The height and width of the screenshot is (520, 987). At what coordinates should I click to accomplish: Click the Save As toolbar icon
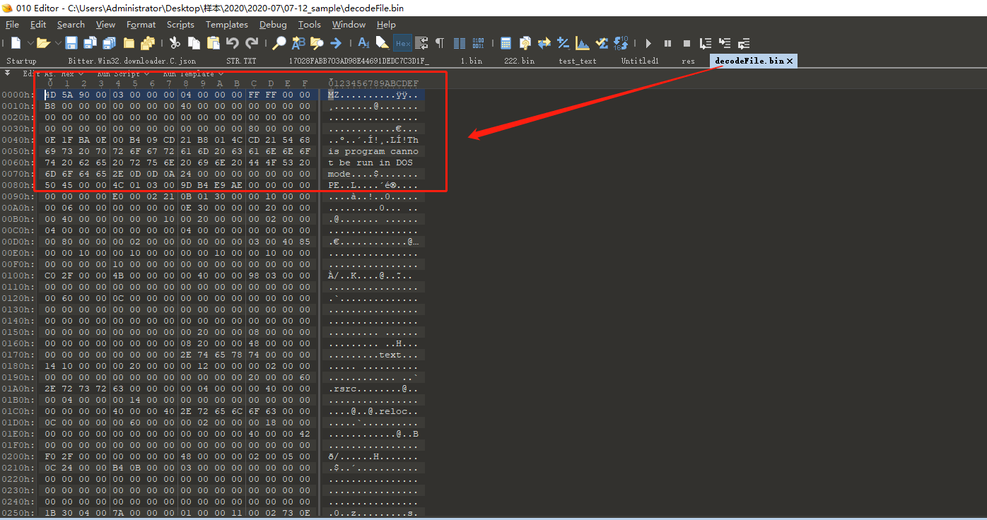[x=90, y=43]
